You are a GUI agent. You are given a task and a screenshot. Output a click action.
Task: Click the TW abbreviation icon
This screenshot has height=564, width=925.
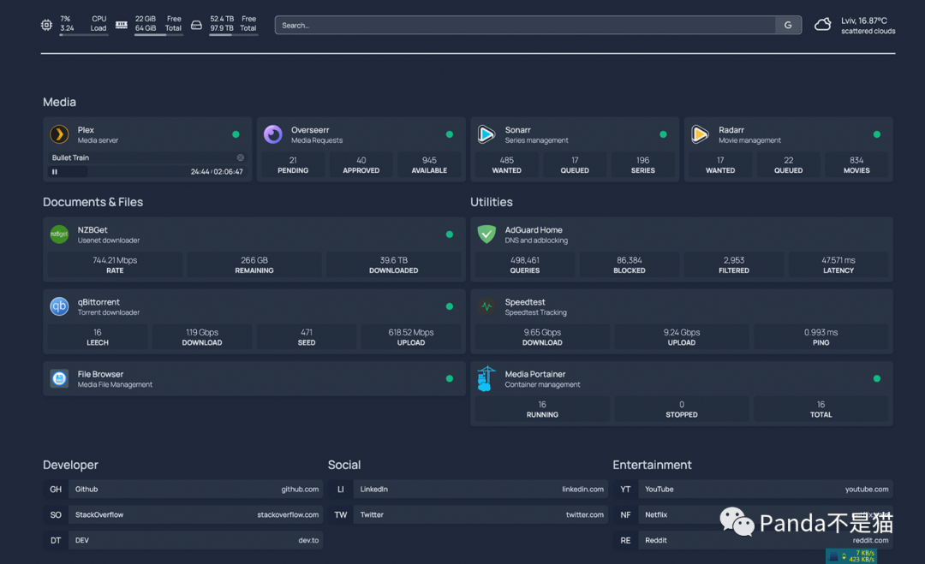coord(340,514)
